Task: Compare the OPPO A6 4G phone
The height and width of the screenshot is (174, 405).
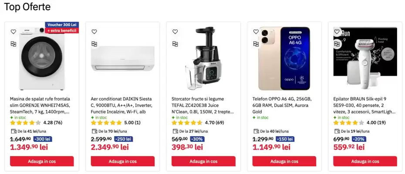Action: [256, 44]
